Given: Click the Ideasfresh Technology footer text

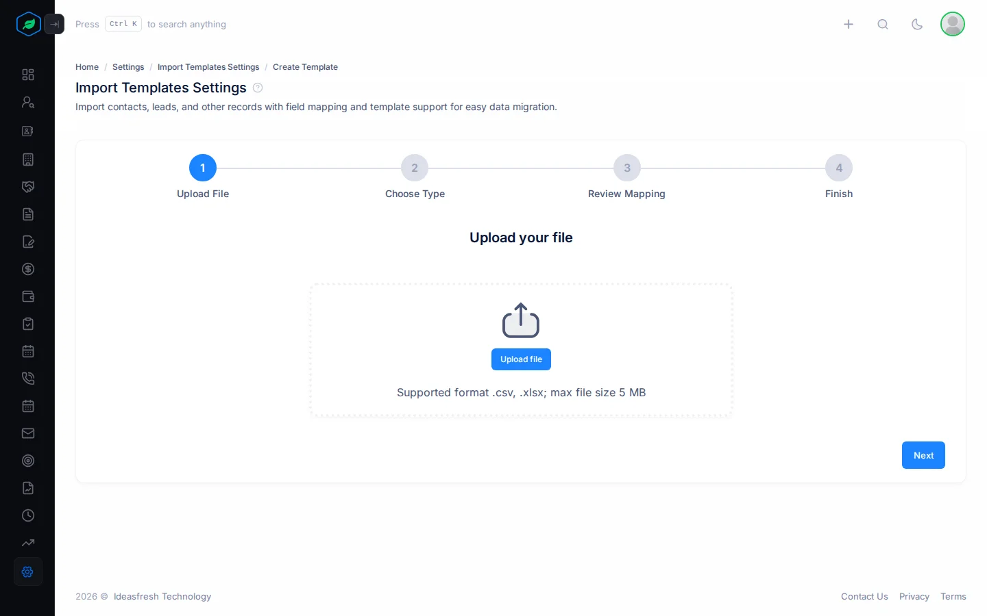Looking at the screenshot, I should click(162, 597).
